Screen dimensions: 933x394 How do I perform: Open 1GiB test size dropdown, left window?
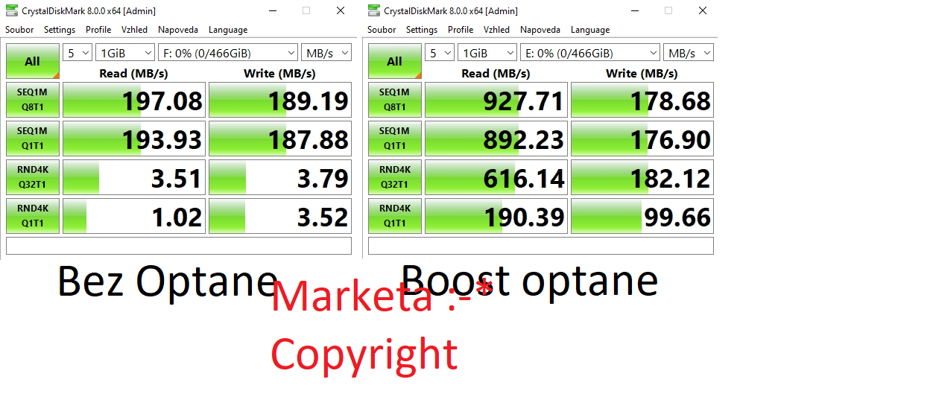[125, 53]
